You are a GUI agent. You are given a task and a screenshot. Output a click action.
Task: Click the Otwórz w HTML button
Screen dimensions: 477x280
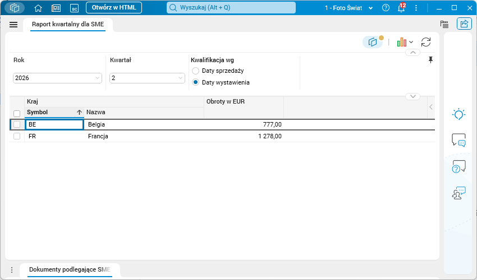tap(114, 8)
